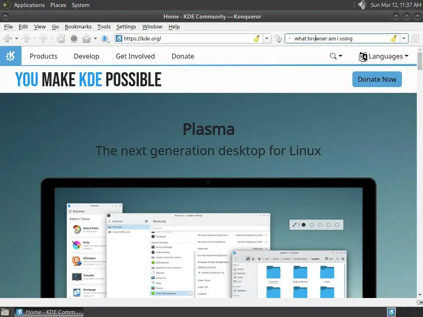Click the scrollbar down arrow
The image size is (423, 317).
[x=420, y=295]
